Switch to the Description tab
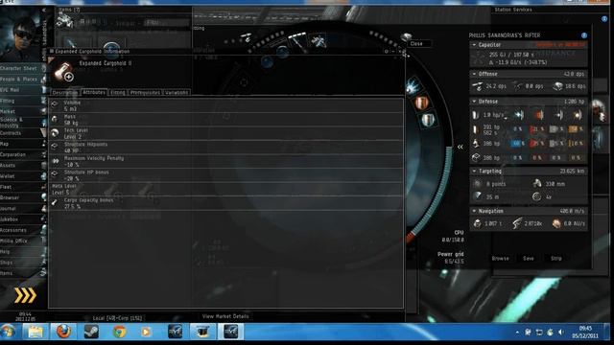614x345 pixels. [x=64, y=93]
